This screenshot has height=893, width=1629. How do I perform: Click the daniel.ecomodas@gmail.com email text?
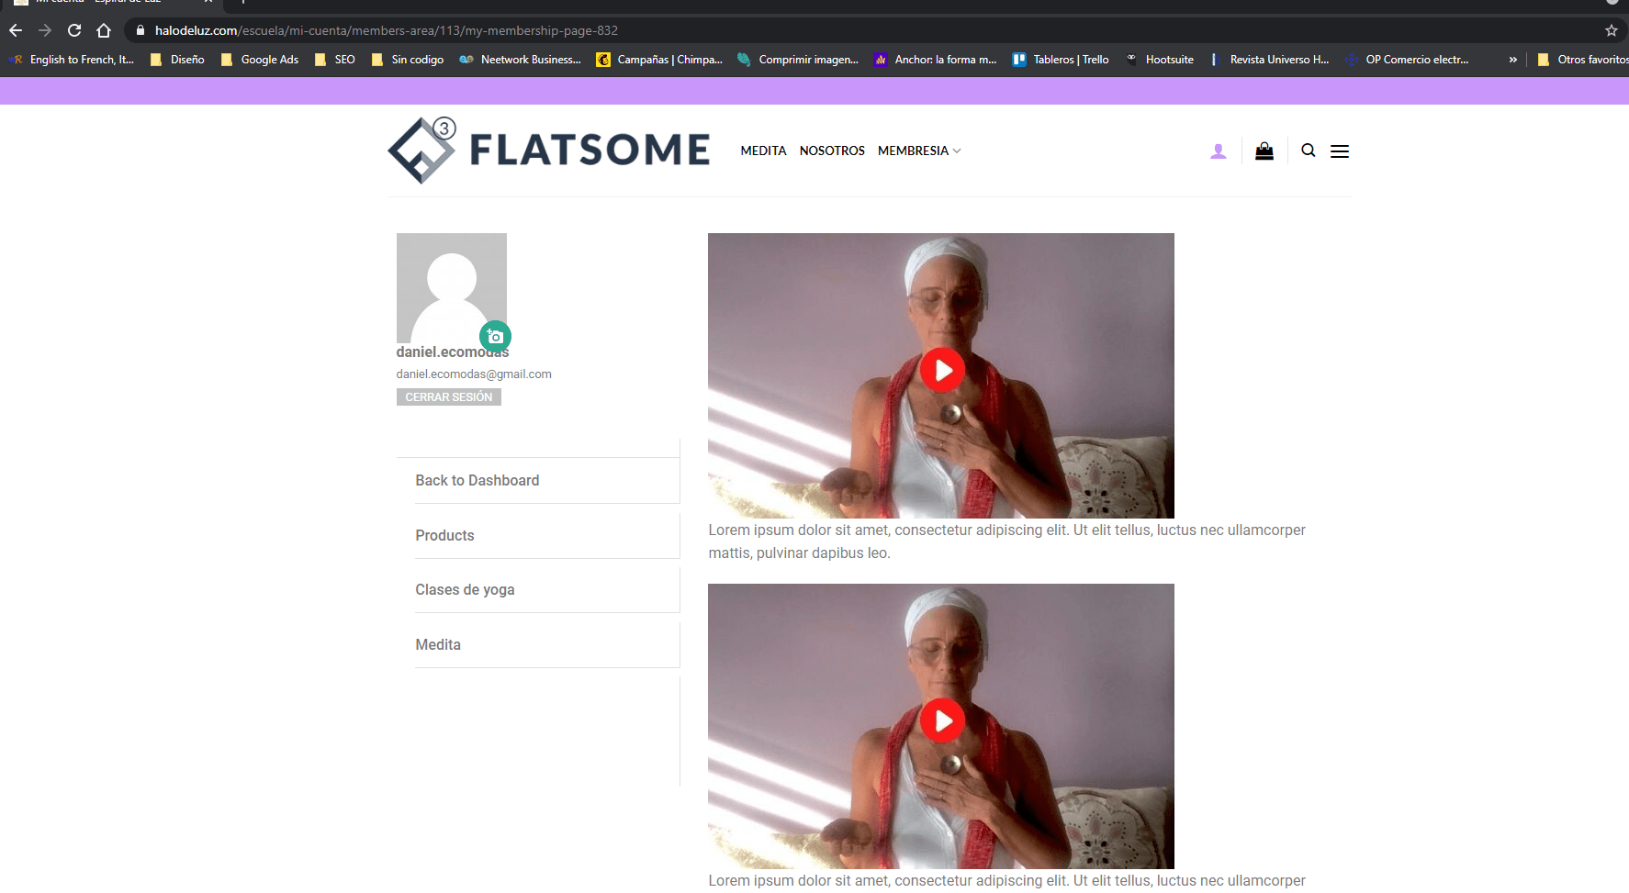474,374
